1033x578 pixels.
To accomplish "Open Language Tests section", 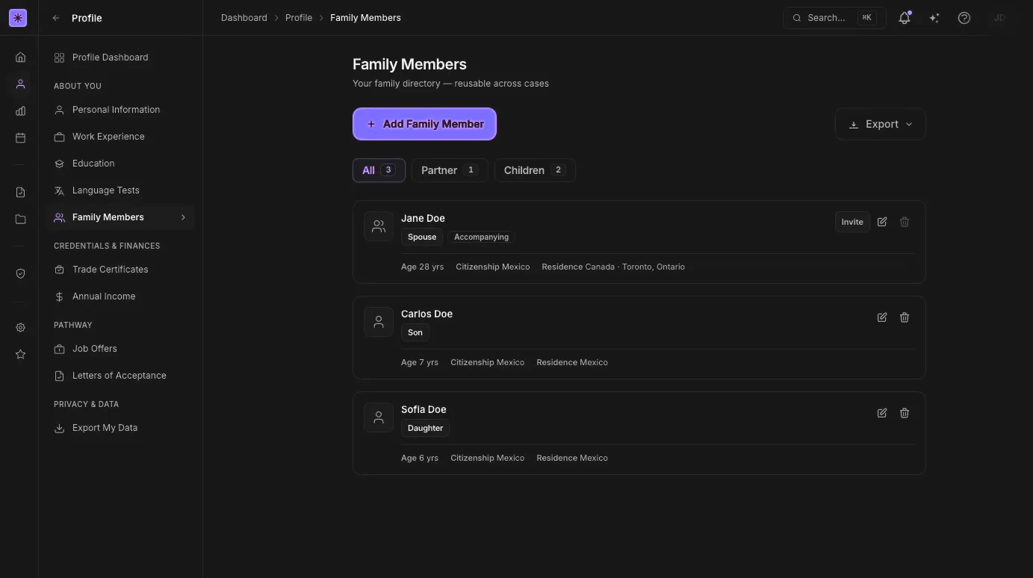I will tap(120, 190).
